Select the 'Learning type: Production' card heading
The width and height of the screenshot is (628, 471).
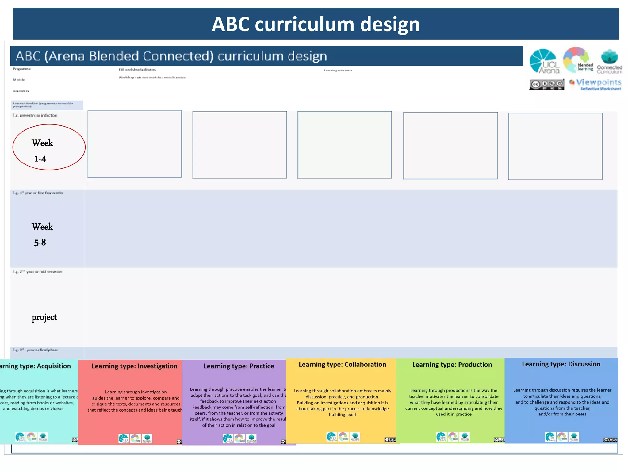tap(452, 364)
